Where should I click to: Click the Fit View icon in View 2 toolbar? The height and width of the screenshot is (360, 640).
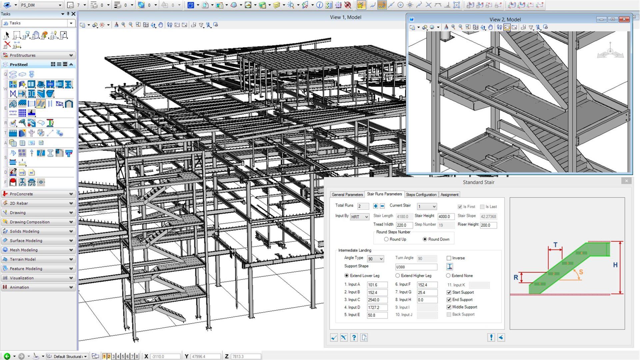[475, 27]
